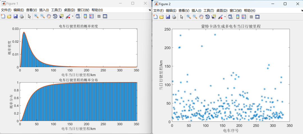Click New Figure icon in Figure 1
303x134 pixels.
tap(3, 17)
